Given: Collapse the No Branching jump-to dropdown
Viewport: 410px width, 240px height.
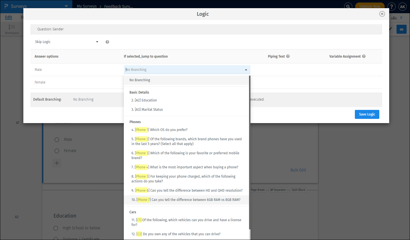Looking at the screenshot, I should tap(246, 69).
